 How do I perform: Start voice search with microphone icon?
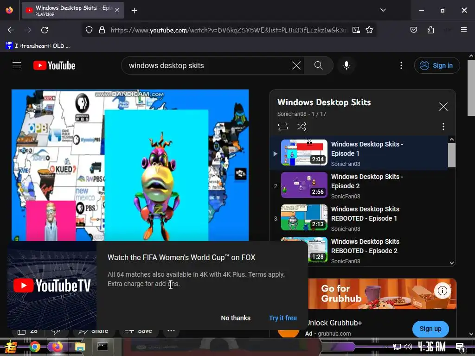pos(346,65)
